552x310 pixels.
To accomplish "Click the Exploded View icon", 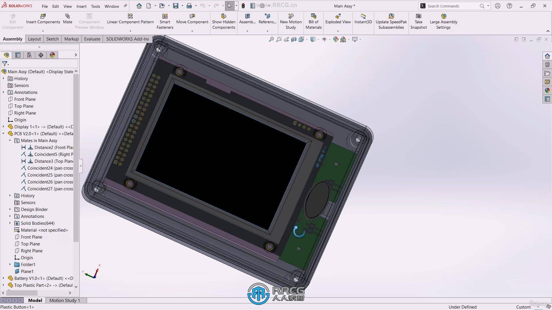I will pyautogui.click(x=338, y=16).
